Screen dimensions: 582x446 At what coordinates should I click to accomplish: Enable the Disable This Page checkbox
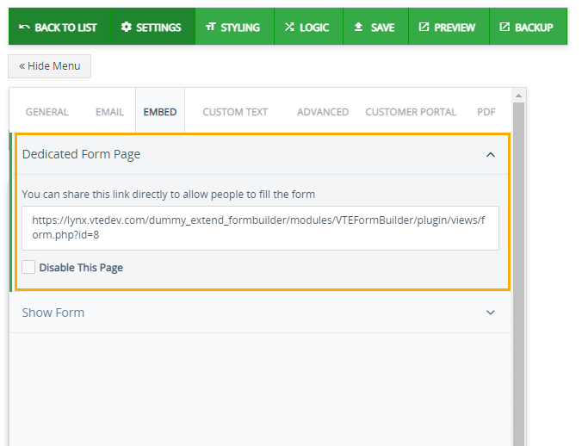pyautogui.click(x=28, y=267)
